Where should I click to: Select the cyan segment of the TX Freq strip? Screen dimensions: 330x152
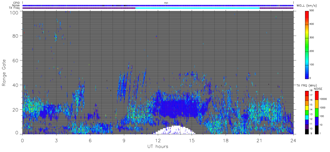[198, 8]
